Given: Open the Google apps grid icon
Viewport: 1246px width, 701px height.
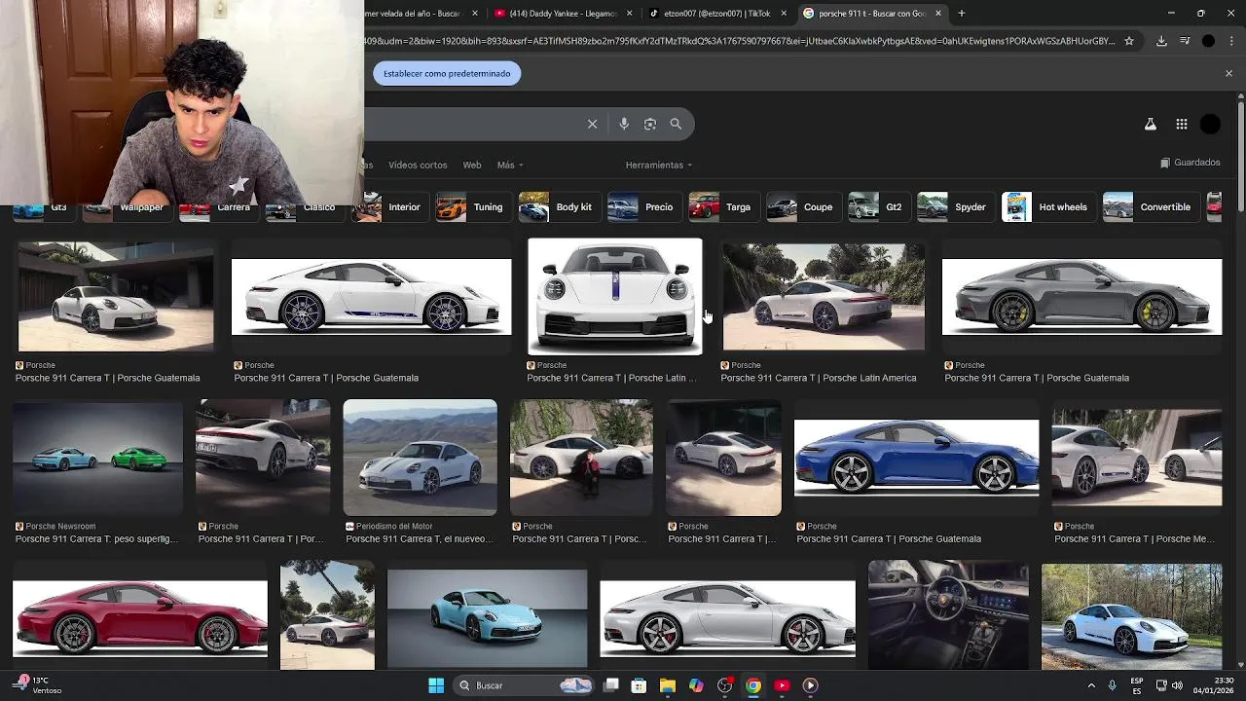Looking at the screenshot, I should [1181, 124].
